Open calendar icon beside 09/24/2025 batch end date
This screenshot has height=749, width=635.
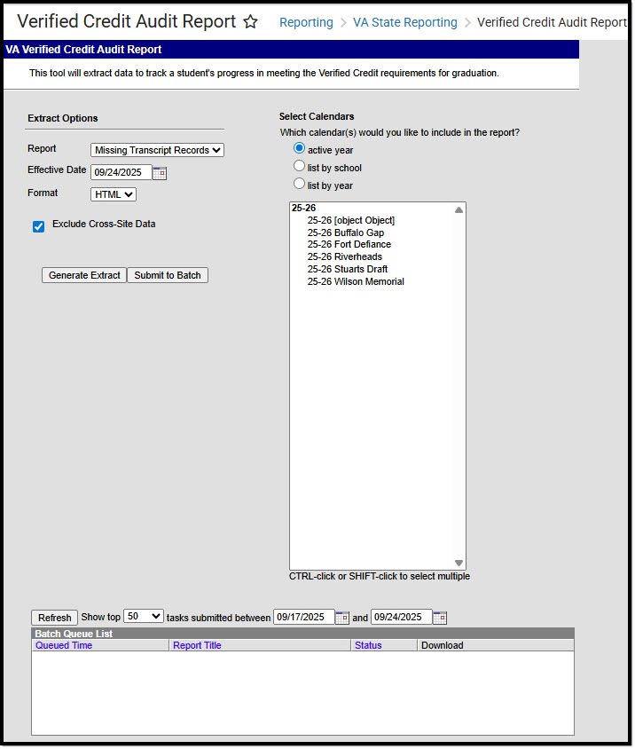pos(439,617)
